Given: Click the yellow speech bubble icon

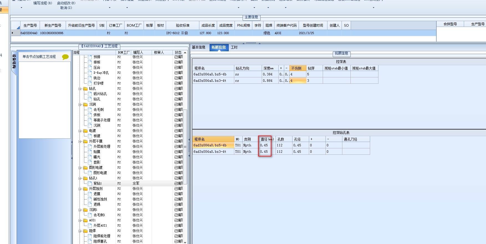Looking at the screenshot, I should 65,57.
